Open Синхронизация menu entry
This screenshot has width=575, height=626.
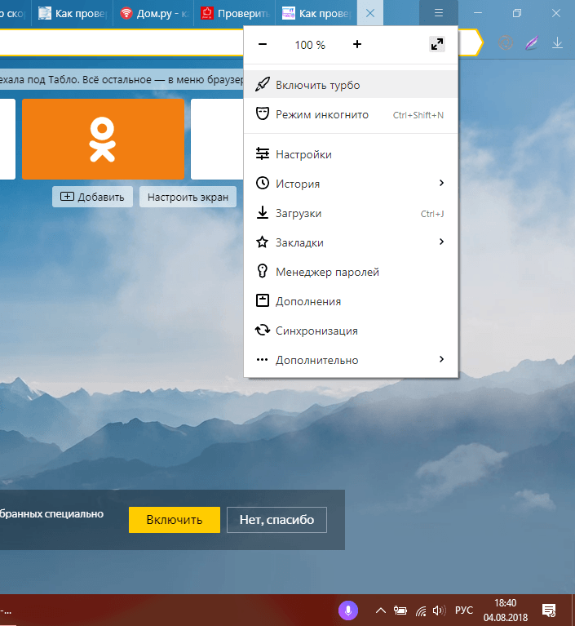351,331
